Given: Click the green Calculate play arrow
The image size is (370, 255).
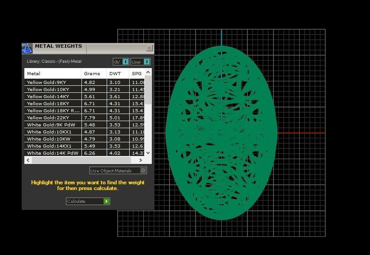Looking at the screenshot, I should pyautogui.click(x=107, y=201).
